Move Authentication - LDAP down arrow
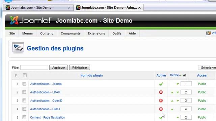The width and height of the screenshot is (216, 121). pos(178,92)
